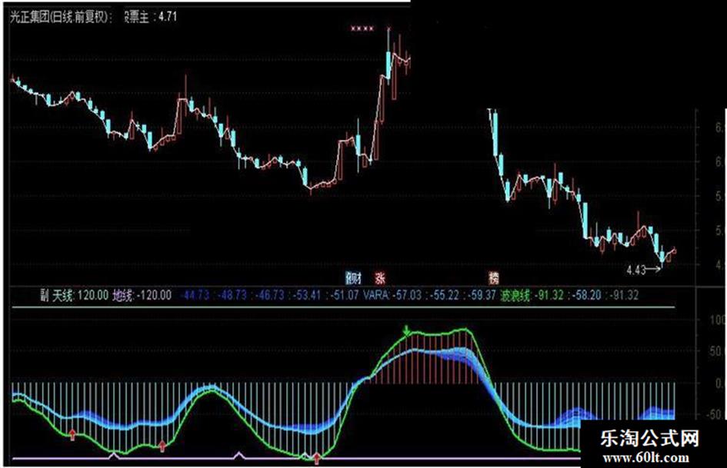727x468 pixels.
Task: Click the green down arrow on the wave peak
Action: pos(407,331)
